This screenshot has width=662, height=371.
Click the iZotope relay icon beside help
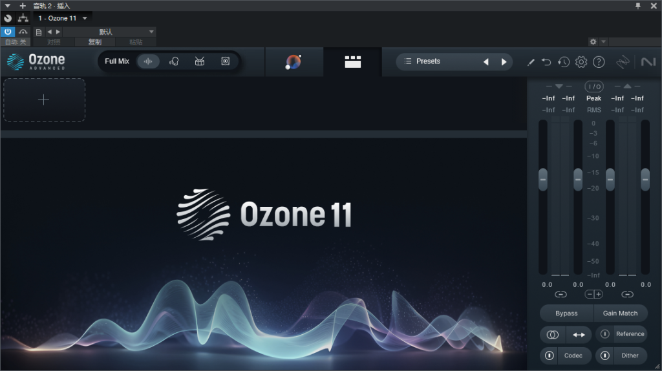pyautogui.click(x=623, y=62)
